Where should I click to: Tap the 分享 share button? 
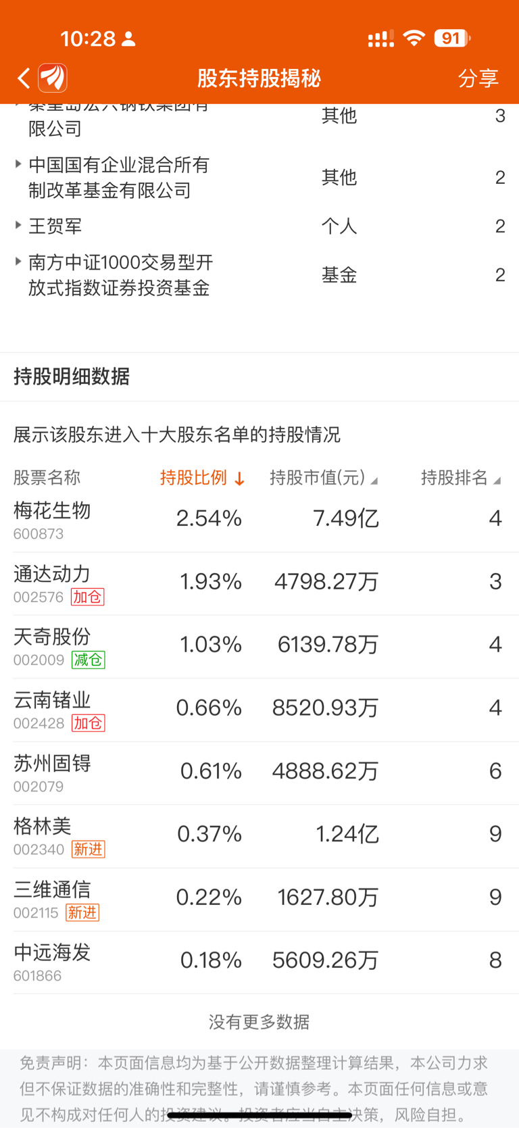[x=478, y=78]
